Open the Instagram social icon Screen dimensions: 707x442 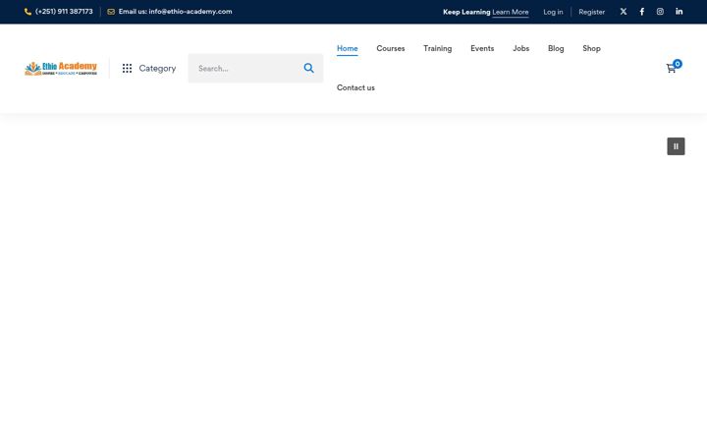[x=660, y=12]
